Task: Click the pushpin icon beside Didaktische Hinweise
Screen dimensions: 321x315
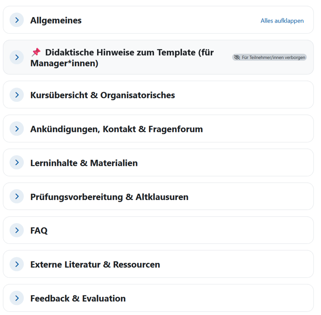Action: (36, 52)
